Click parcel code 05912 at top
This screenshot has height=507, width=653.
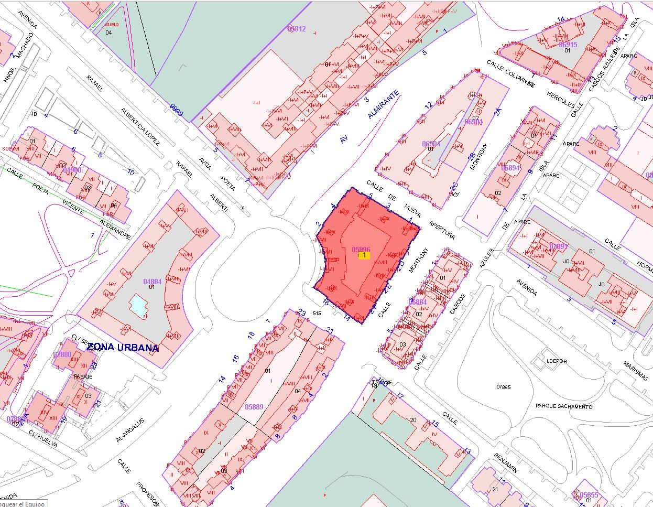pos(297,29)
